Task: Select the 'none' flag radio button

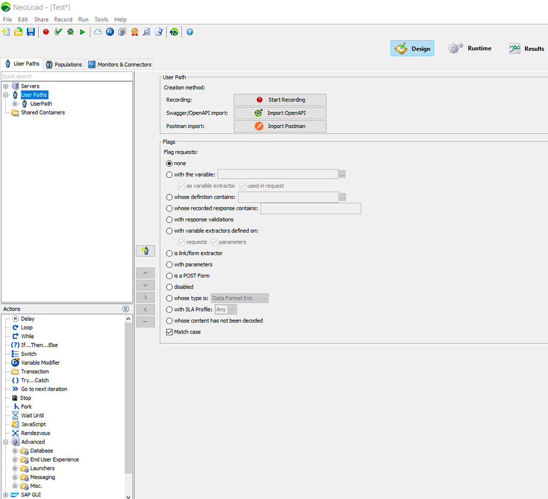Action: click(170, 164)
